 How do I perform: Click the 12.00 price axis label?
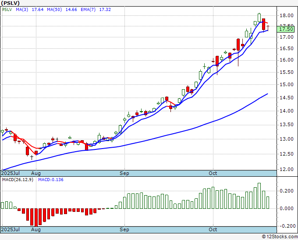pyautogui.click(x=287, y=169)
